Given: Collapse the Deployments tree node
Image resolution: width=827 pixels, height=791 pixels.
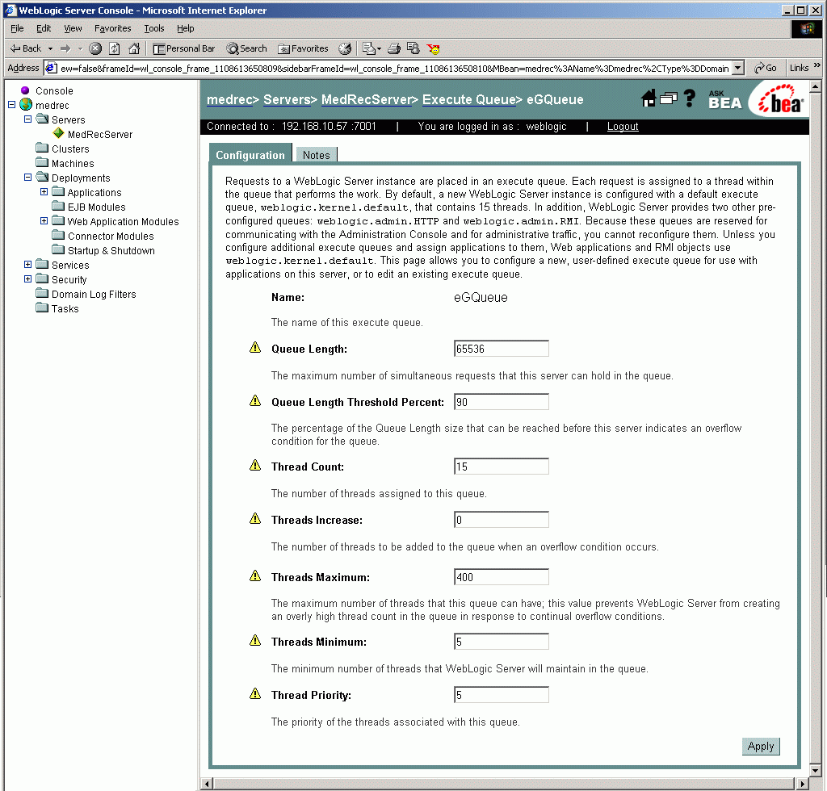Looking at the screenshot, I should (28, 178).
